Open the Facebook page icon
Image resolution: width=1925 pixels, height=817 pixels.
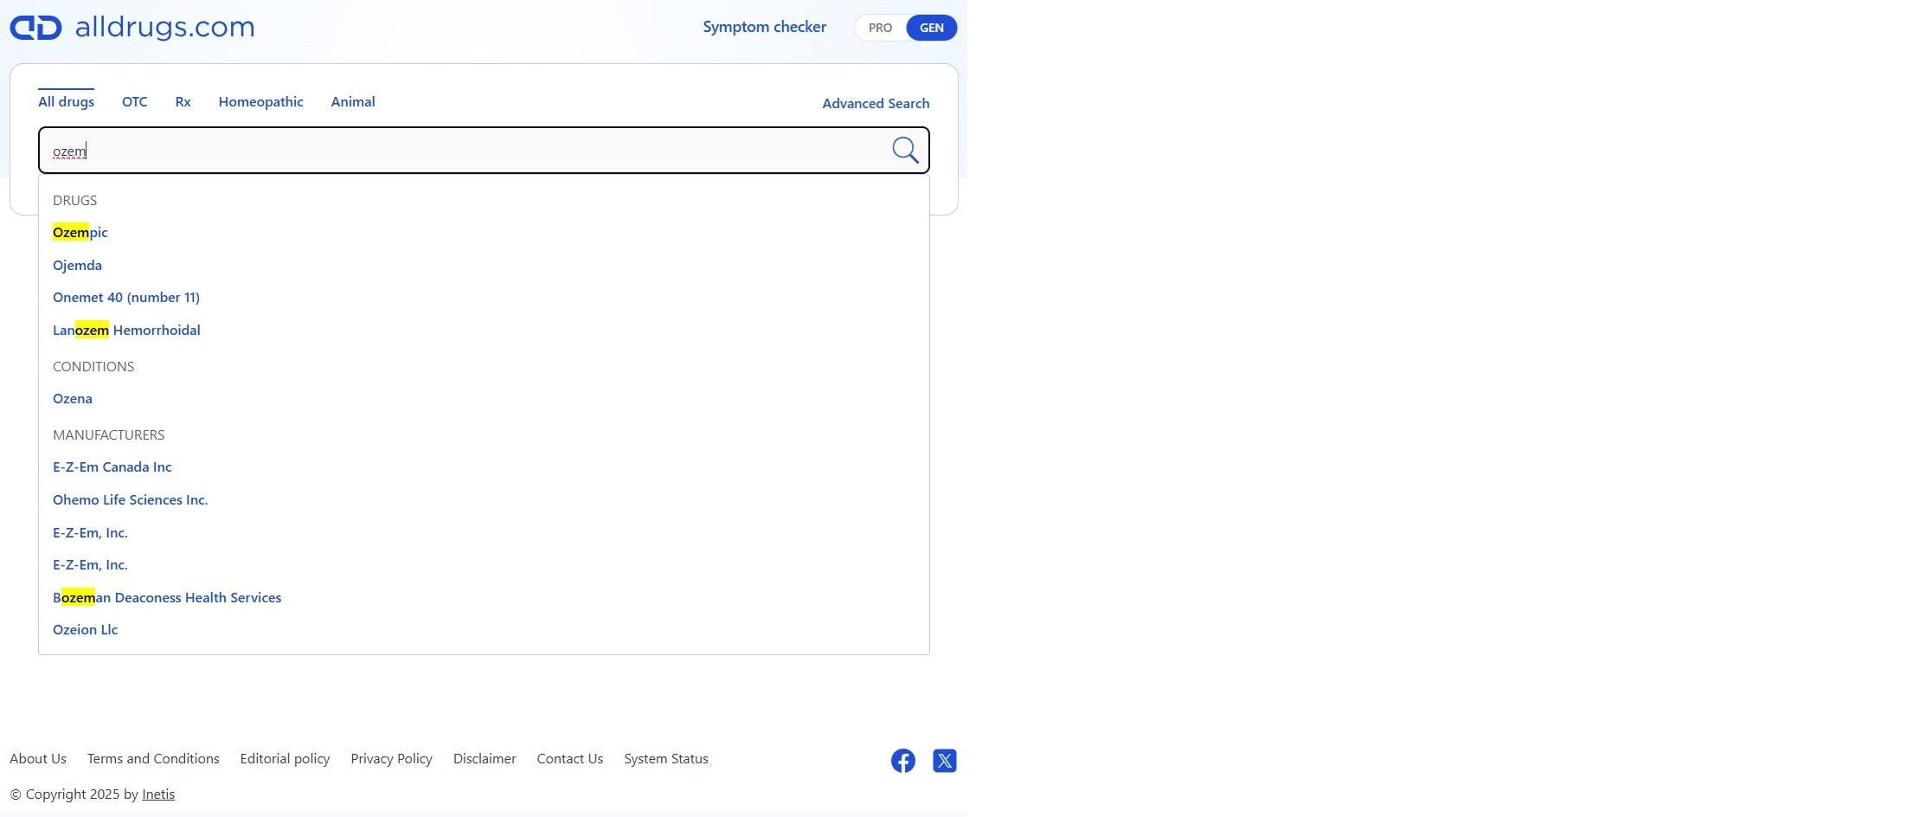coord(903,761)
